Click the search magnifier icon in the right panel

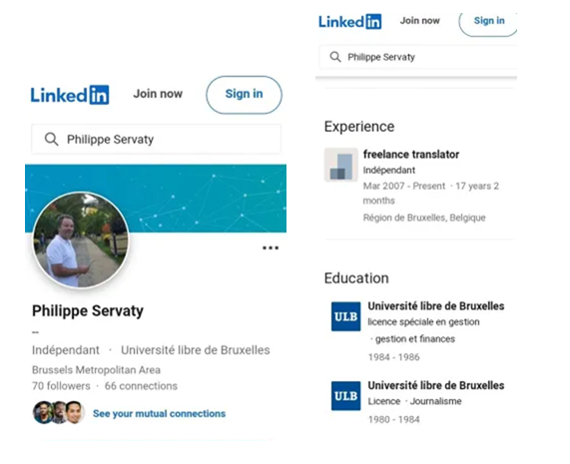335,57
